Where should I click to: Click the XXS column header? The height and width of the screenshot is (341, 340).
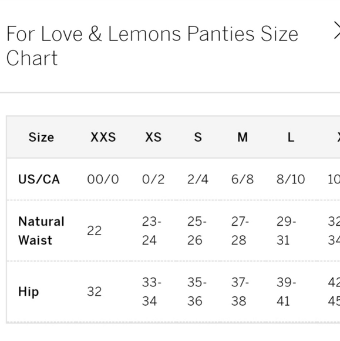point(103,137)
